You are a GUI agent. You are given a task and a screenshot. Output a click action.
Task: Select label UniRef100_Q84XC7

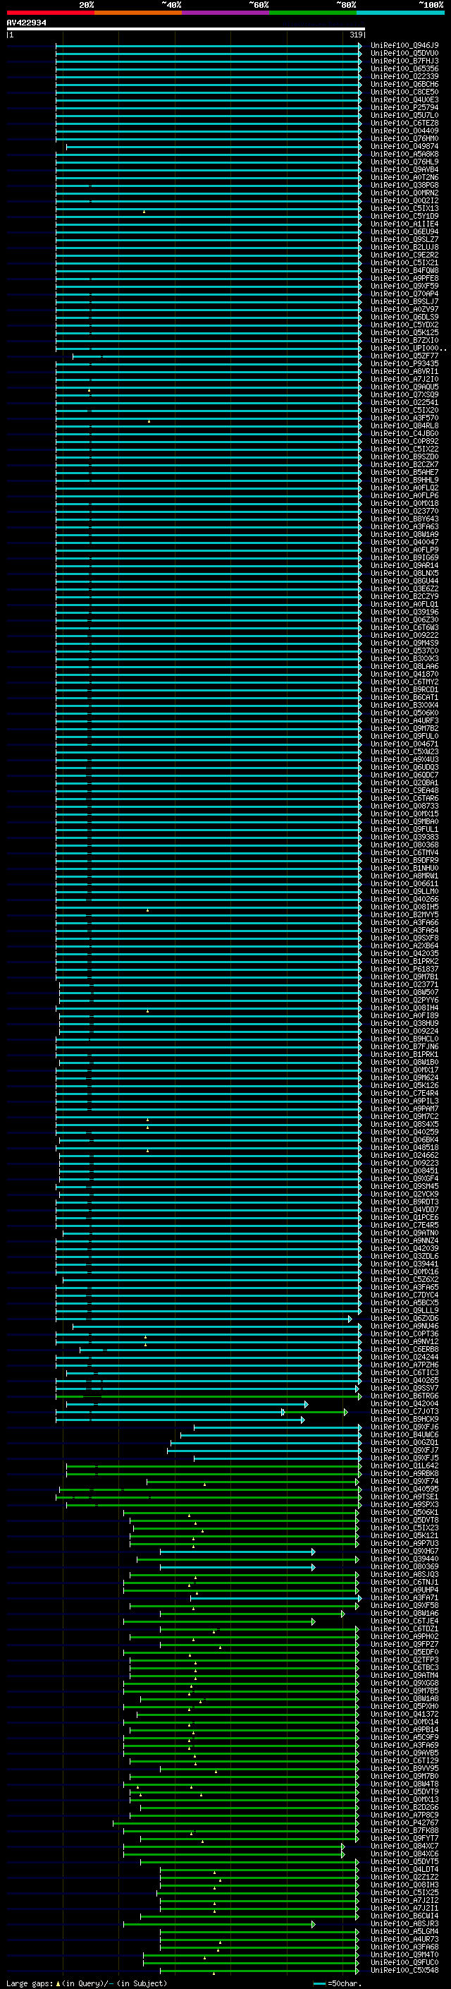[x=404, y=1846]
